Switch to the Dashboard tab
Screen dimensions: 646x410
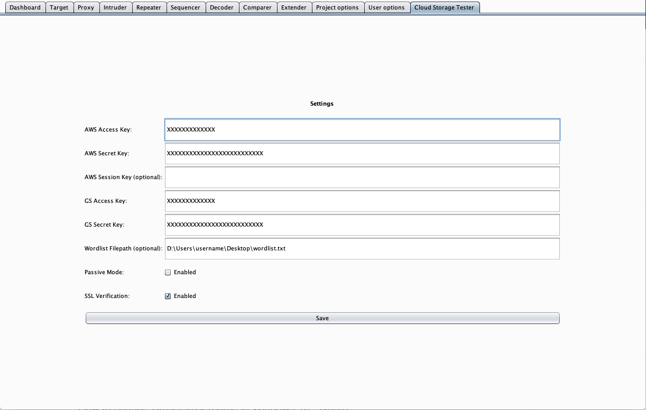pyautogui.click(x=25, y=7)
